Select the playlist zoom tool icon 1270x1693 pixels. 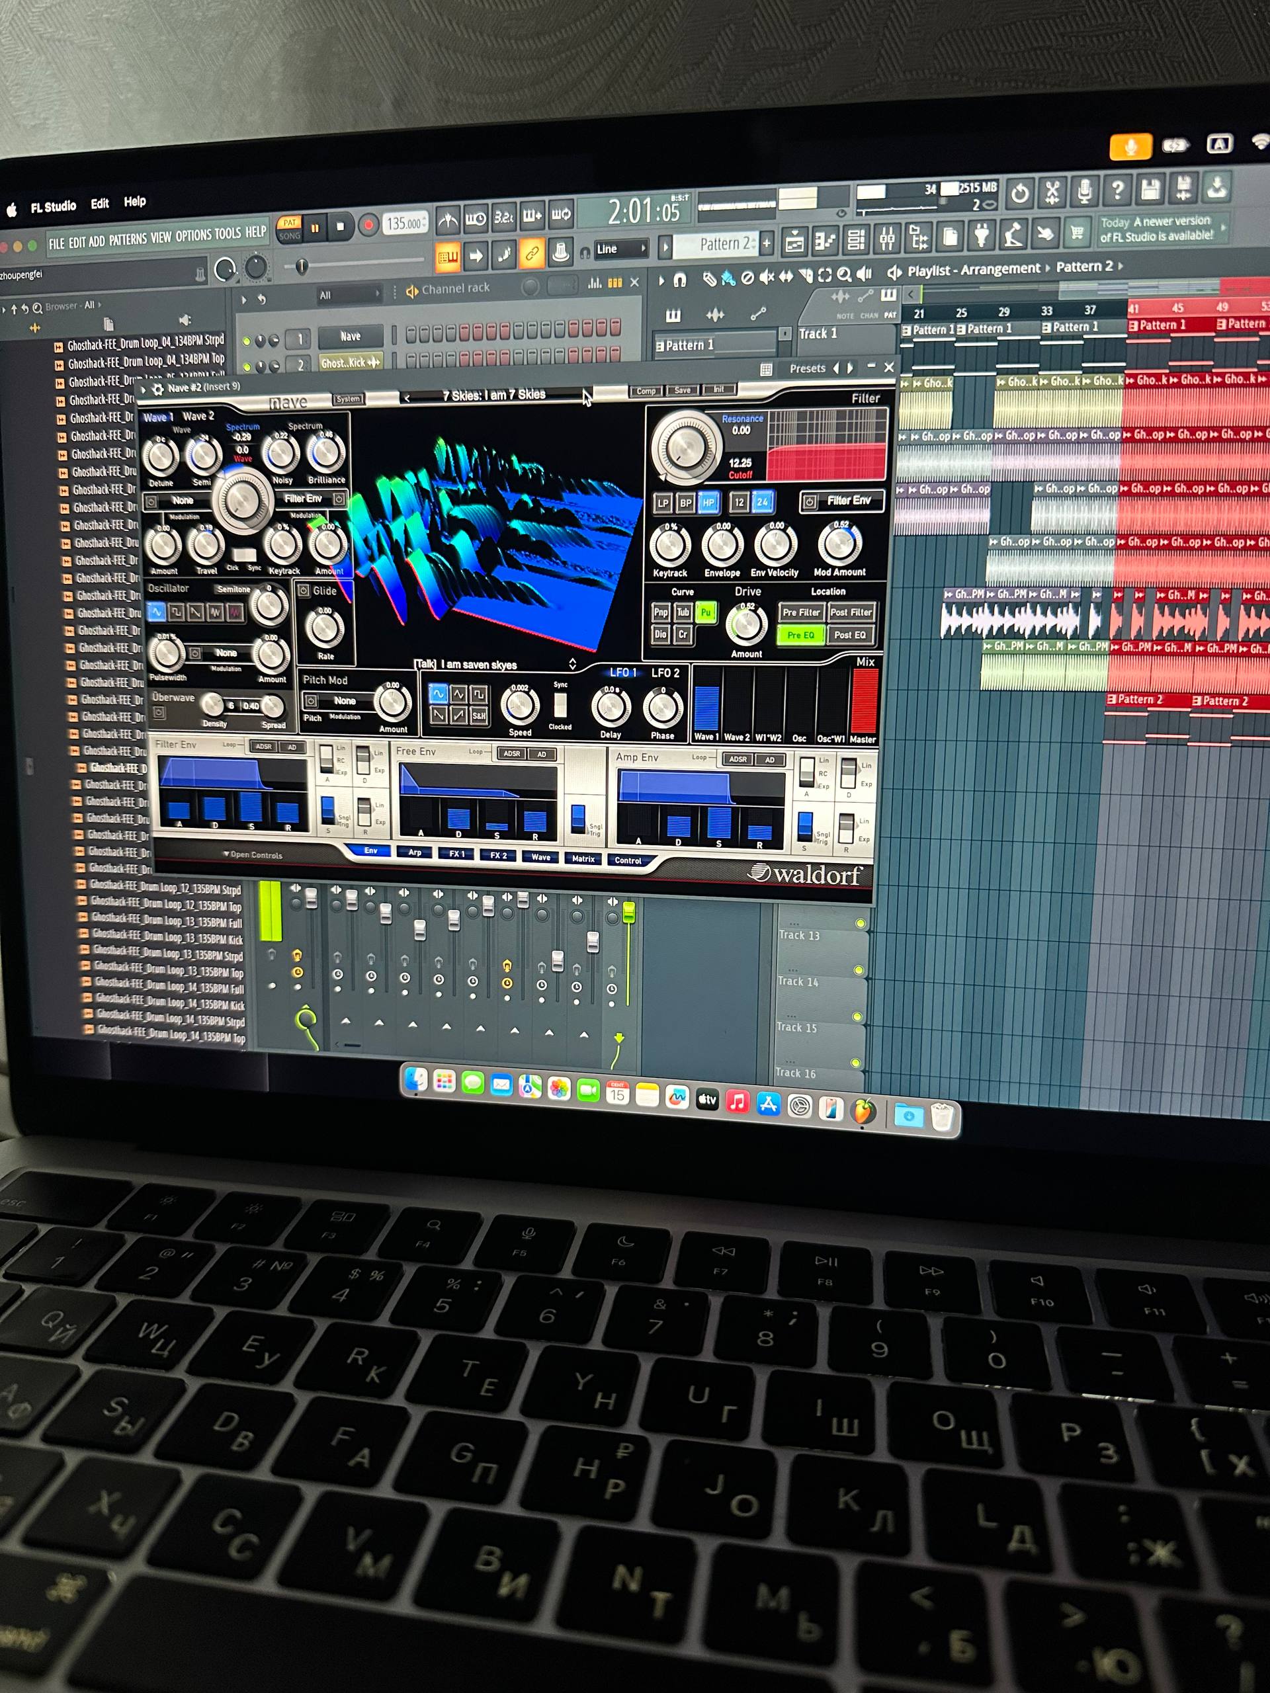pyautogui.click(x=843, y=274)
